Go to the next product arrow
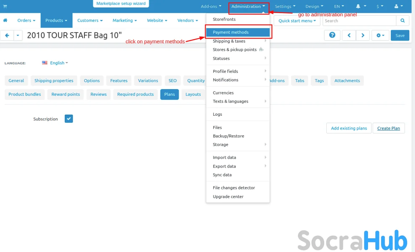This screenshot has width=415, height=252. (x=363, y=35)
